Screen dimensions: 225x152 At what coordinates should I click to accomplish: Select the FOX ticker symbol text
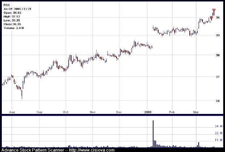point(7,5)
